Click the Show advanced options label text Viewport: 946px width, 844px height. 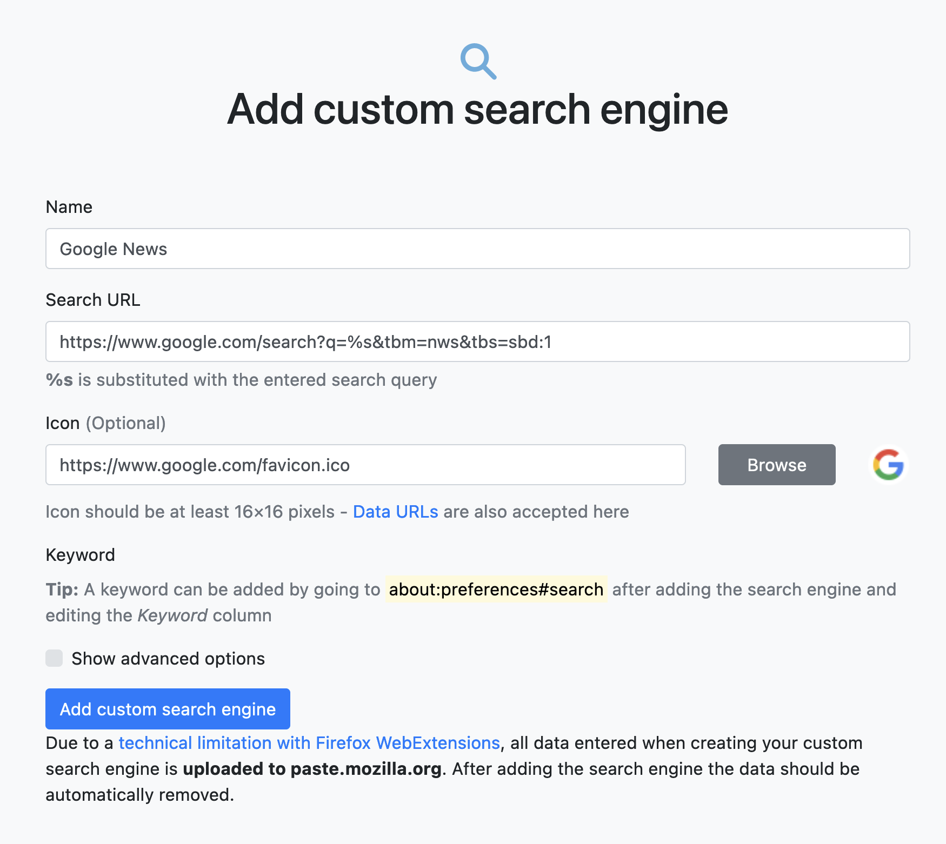168,659
